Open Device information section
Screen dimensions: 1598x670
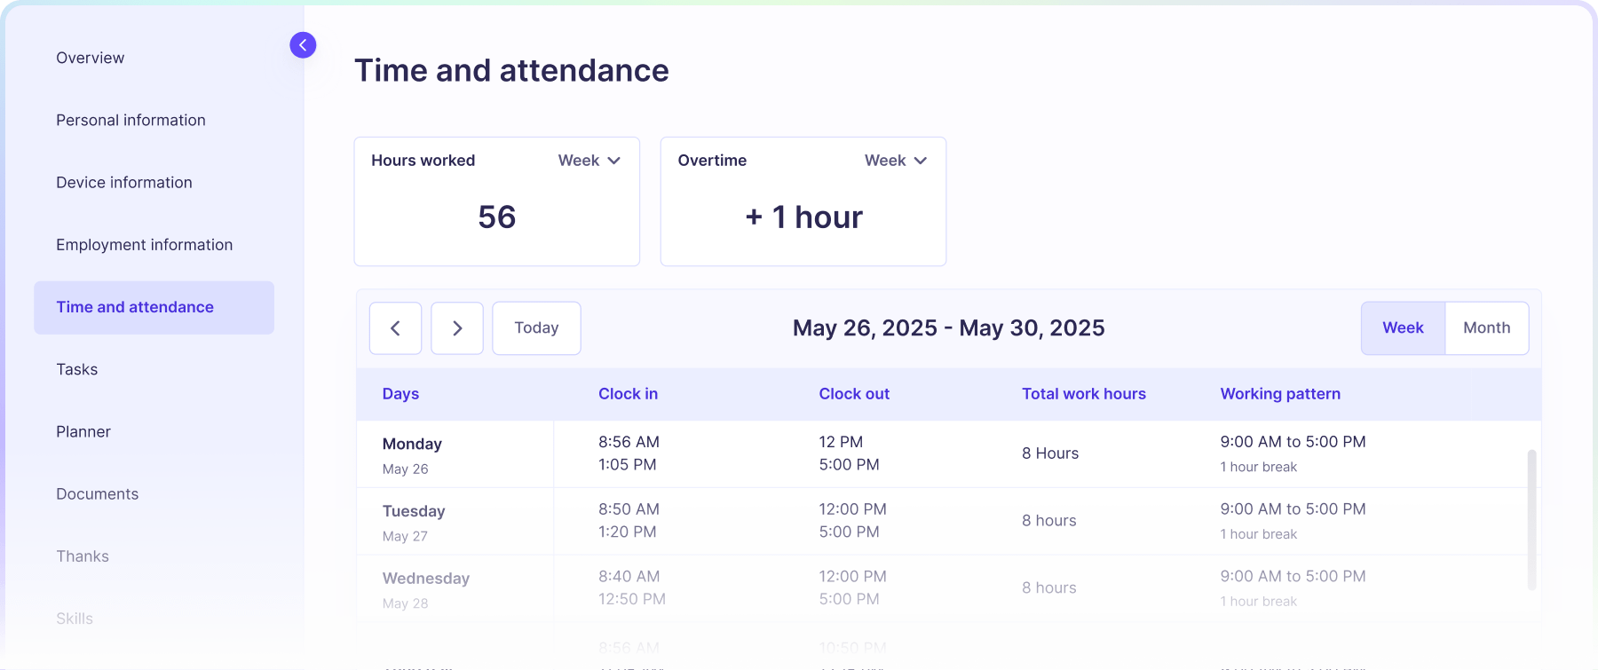click(x=124, y=182)
